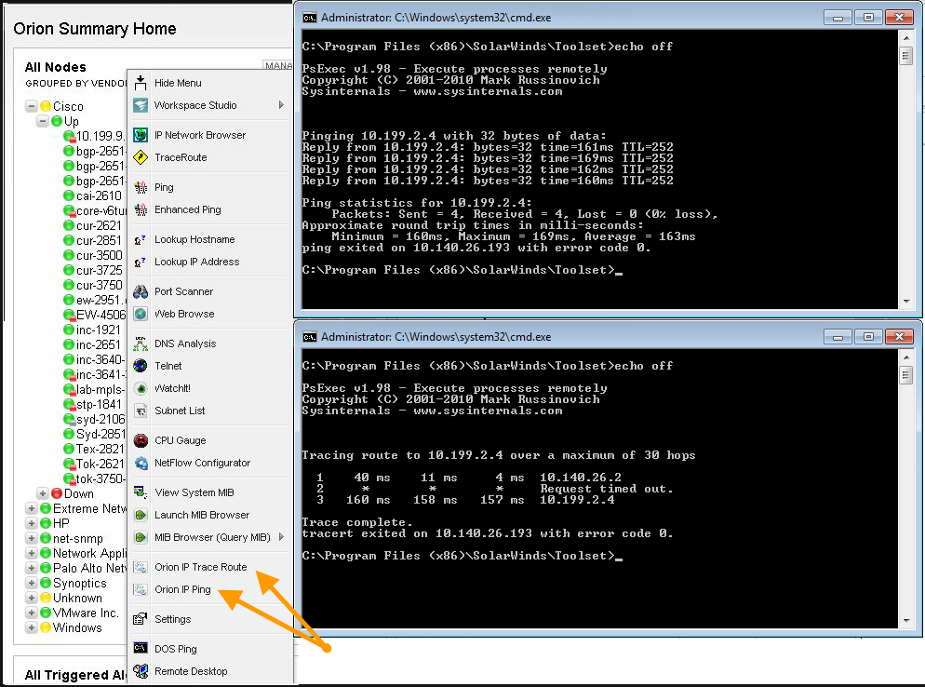Click the yellow TraceRoute diamond icon

click(x=141, y=157)
